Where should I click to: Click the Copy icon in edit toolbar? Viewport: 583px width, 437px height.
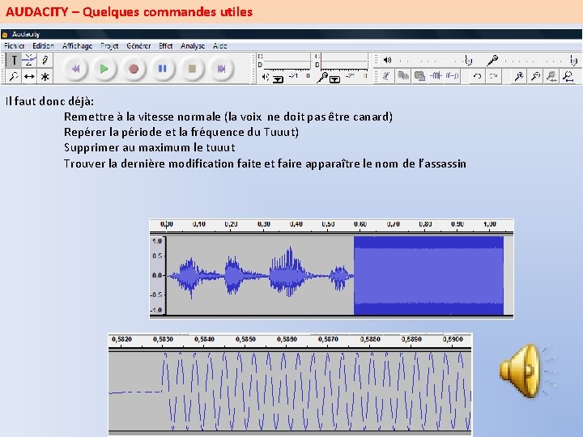tap(403, 76)
